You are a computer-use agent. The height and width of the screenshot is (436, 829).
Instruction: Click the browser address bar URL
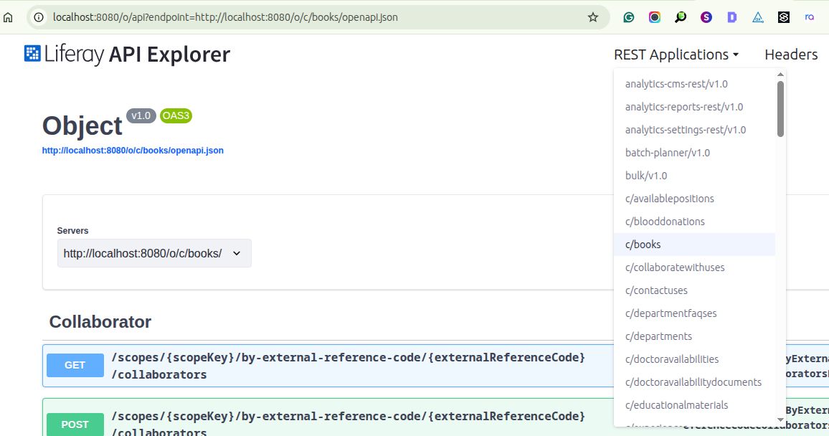(225, 17)
